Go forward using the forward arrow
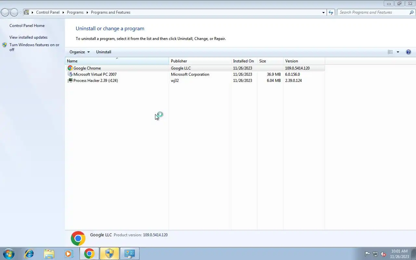 coord(14,13)
